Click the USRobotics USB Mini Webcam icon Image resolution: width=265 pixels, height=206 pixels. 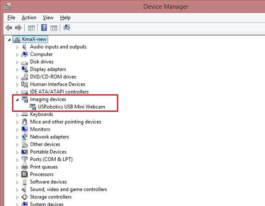point(33,107)
